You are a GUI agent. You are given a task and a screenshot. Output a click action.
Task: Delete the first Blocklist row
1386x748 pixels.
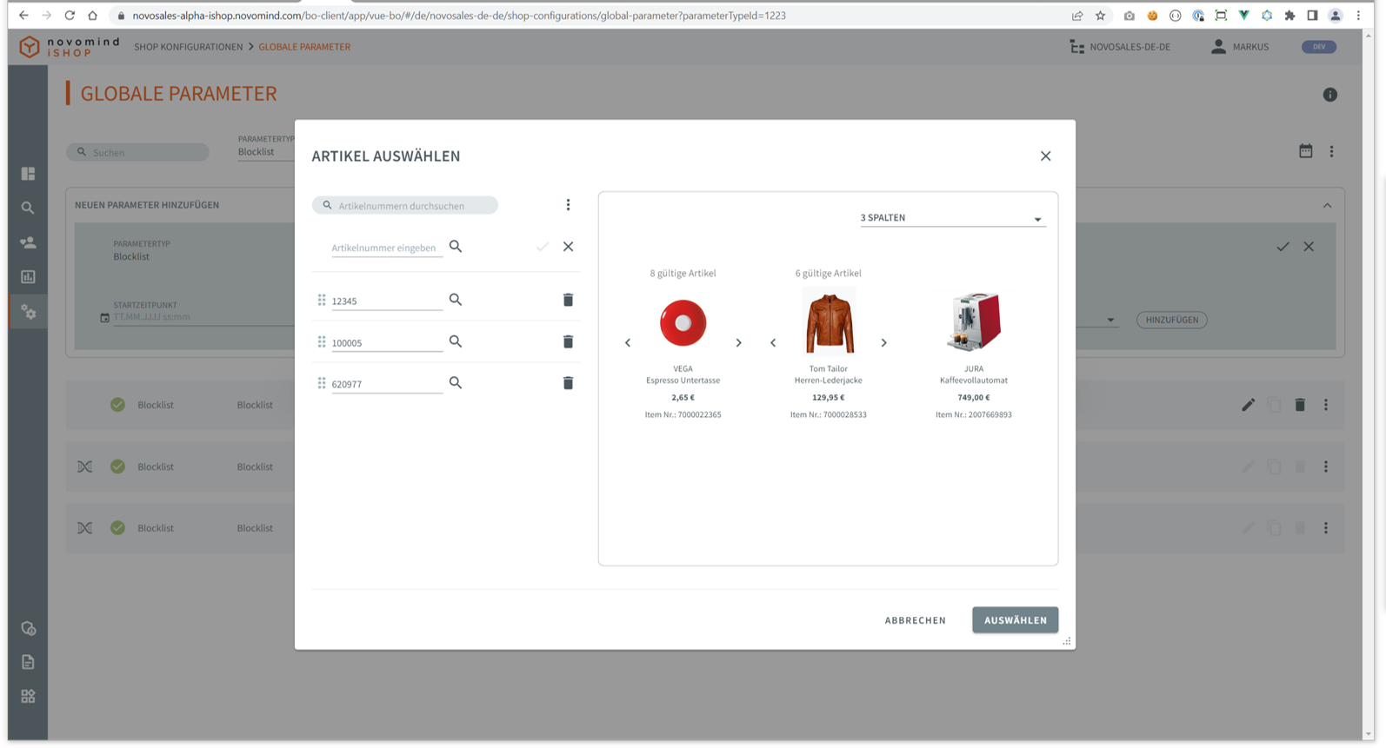[1300, 405]
